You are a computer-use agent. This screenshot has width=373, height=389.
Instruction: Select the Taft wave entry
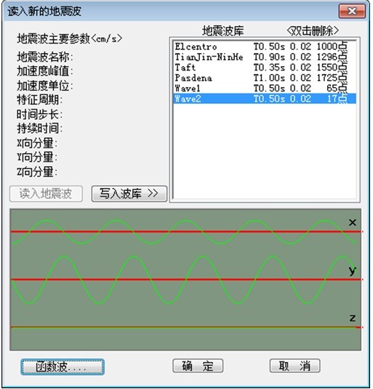265,67
